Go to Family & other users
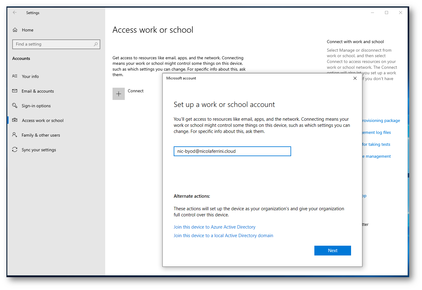Viewport: 422px width, 290px height. pos(41,135)
